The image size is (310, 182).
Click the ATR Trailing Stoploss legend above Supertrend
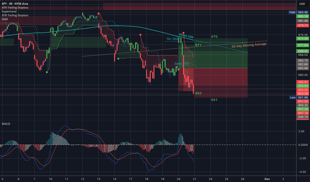pos(15,7)
